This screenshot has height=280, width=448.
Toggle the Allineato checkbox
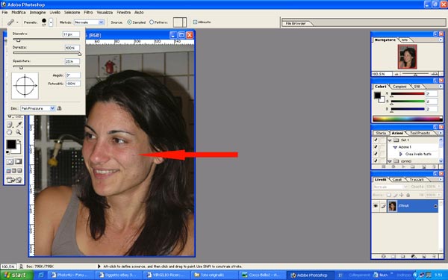click(x=195, y=22)
